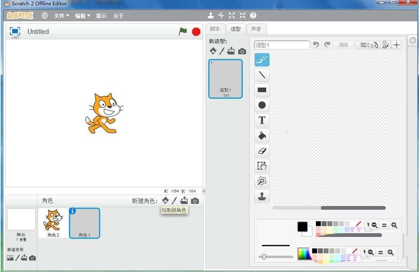Choose new sprite from library
Screen dimensions: 419x272
click(x=166, y=200)
